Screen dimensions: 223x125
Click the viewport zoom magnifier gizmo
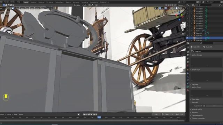[183, 23]
